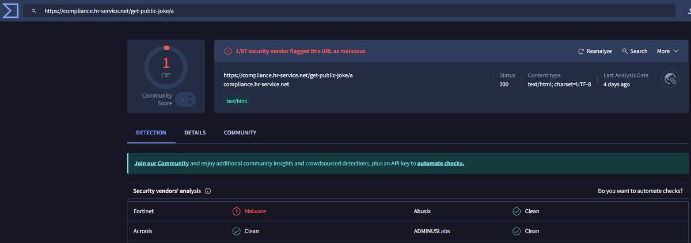Click the Fortinet Malware warning icon
Viewport: 691px width, 243px height.
(236, 211)
